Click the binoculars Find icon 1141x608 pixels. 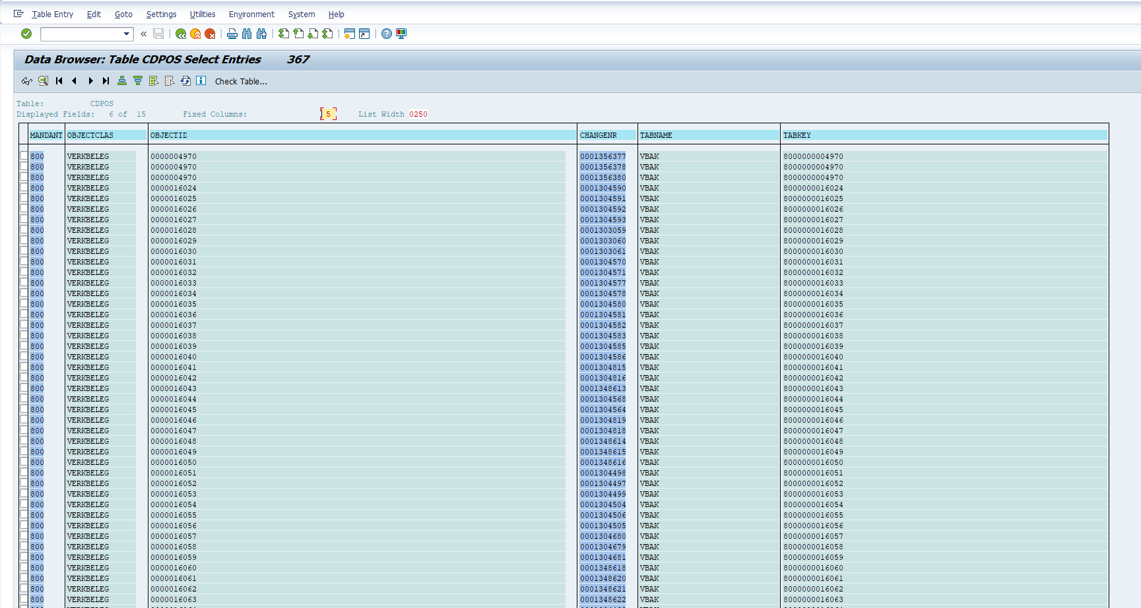[x=247, y=34]
